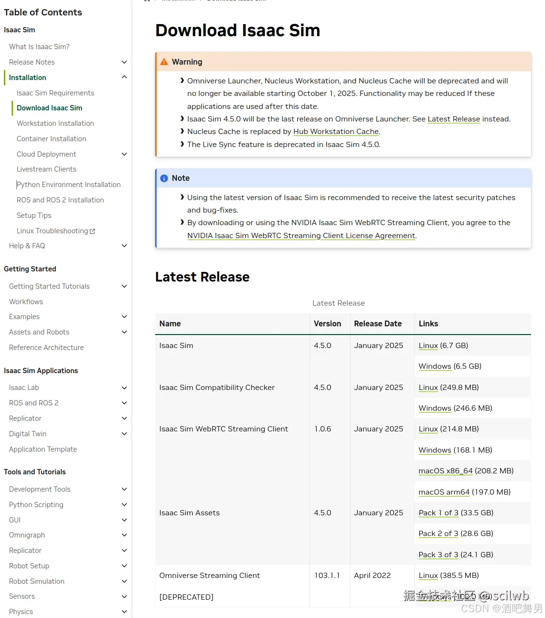Viewport: 545px width, 618px height.
Task: Download WebRTC Client Windows 168.1 MB
Action: click(435, 450)
